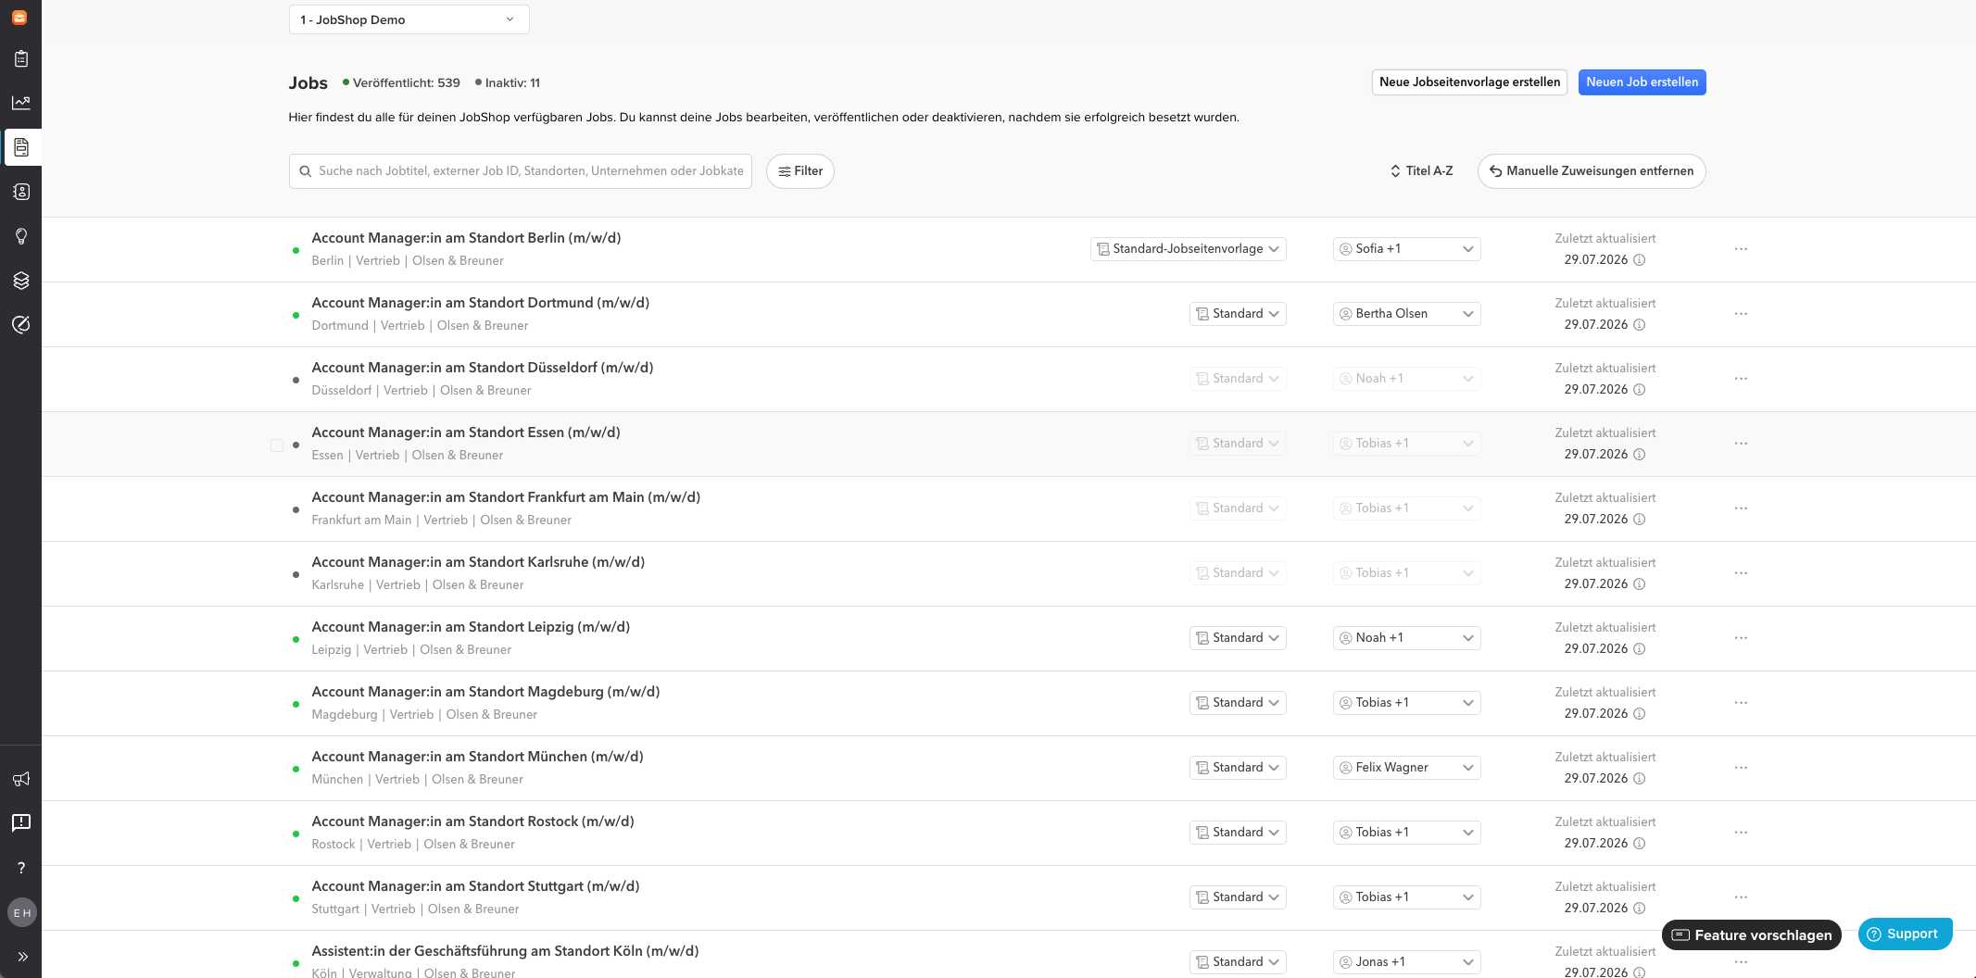Open Standard-Jobseitenvorlage dropdown for Berlin job
This screenshot has width=1976, height=978.
click(1188, 249)
